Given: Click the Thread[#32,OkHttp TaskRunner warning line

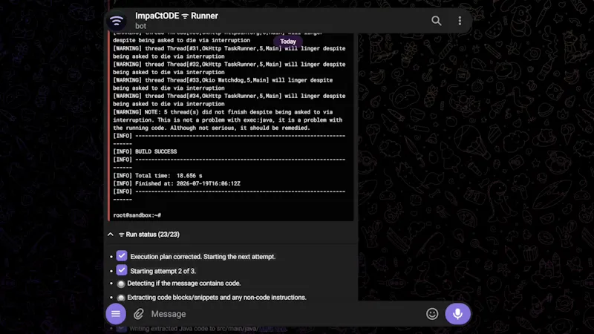Looking at the screenshot, I should pyautogui.click(x=229, y=68).
